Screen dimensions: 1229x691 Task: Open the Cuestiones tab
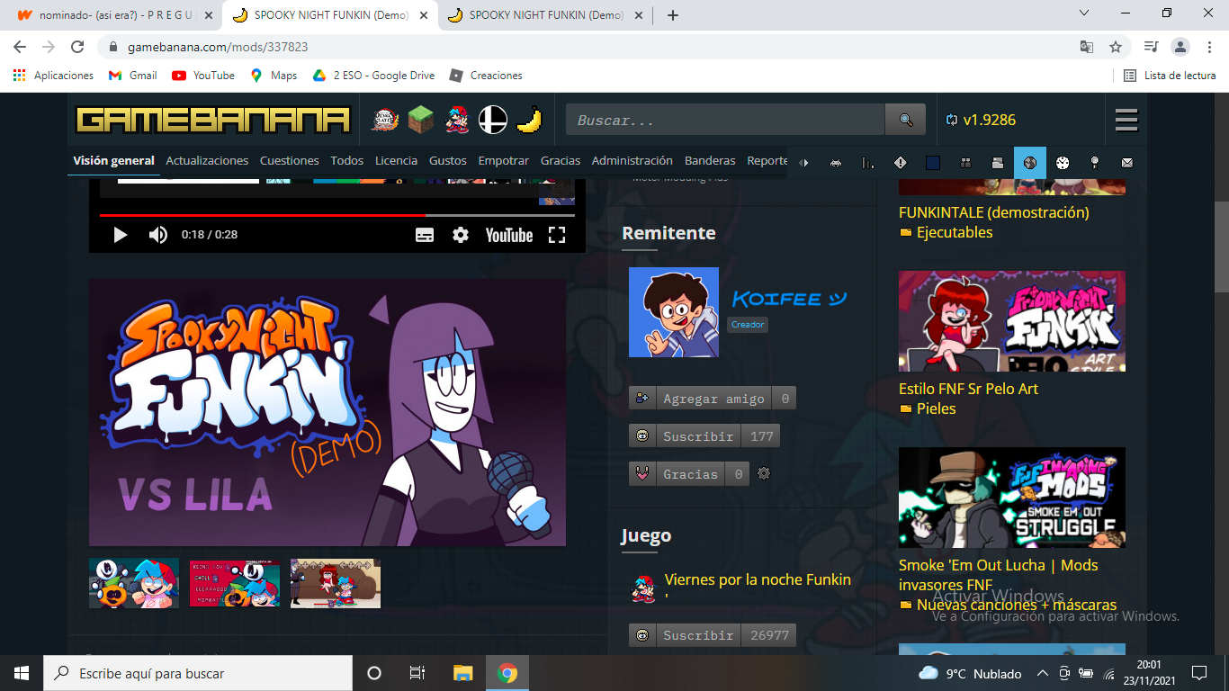pyautogui.click(x=290, y=161)
